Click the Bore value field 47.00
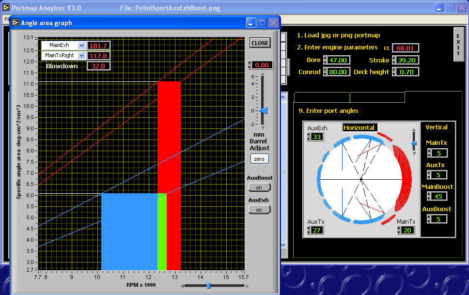Screen dimensions: 469x295 (338, 60)
